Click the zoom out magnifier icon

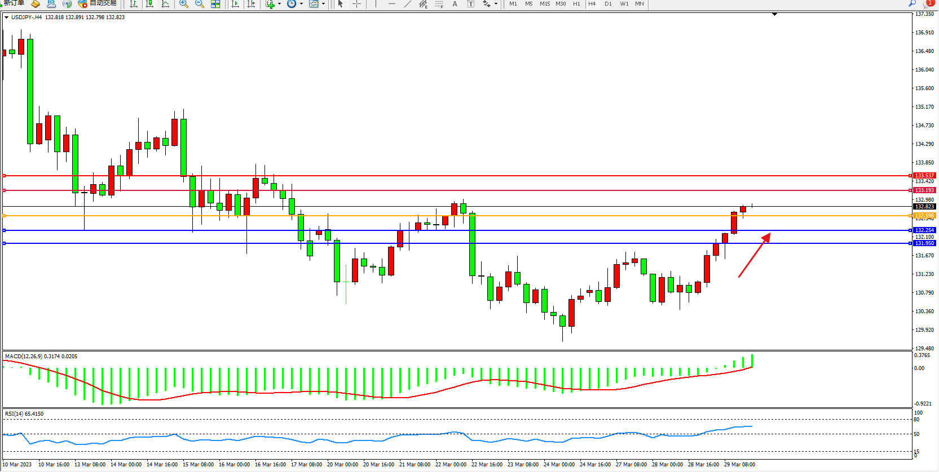200,4
